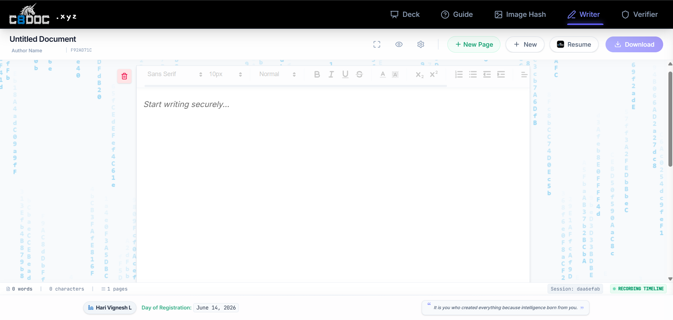
Task: Toggle italic formatting
Action: [331, 74]
